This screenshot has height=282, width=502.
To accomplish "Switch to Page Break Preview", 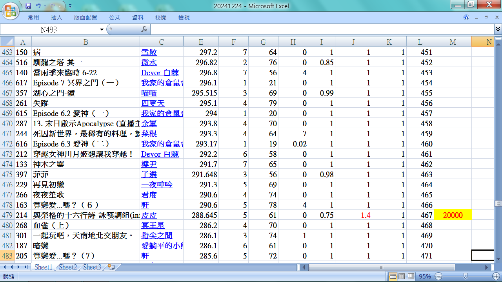I will [410, 276].
